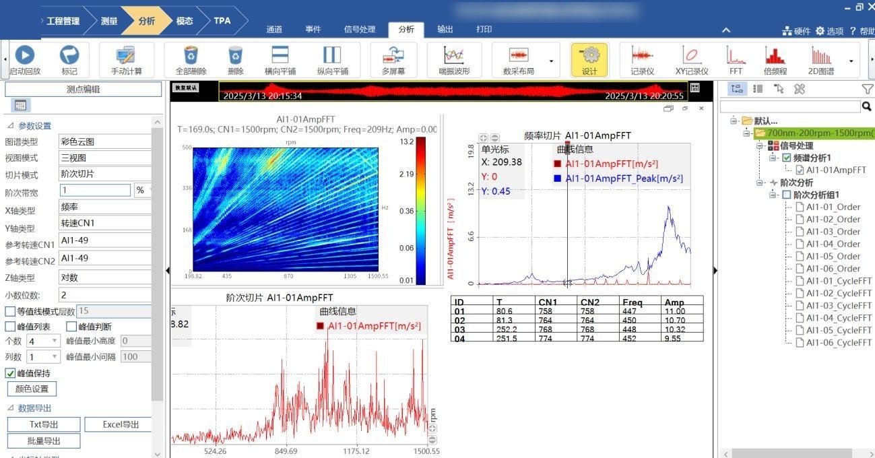The image size is (875, 458).
Task: Click the cursor select icon in right panel
Action: tap(779, 88)
